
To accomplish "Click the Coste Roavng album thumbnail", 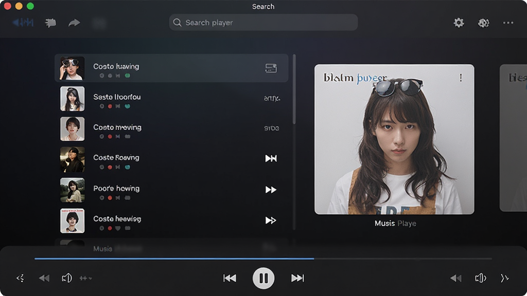I will 72,159.
